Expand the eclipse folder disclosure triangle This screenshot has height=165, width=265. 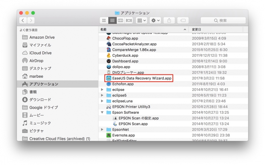click(102, 90)
